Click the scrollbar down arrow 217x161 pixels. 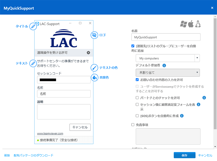[x=215, y=147]
